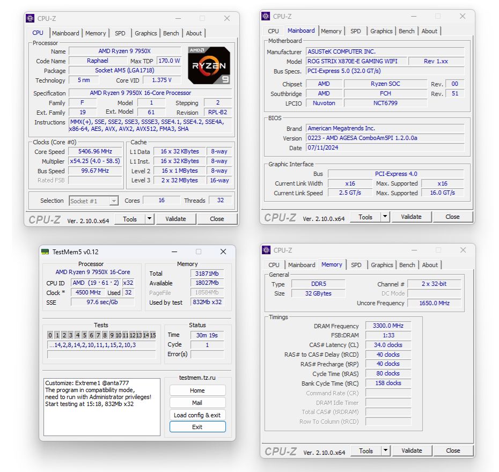Click TestMem5 Time value 30m 19s

pos(207,335)
